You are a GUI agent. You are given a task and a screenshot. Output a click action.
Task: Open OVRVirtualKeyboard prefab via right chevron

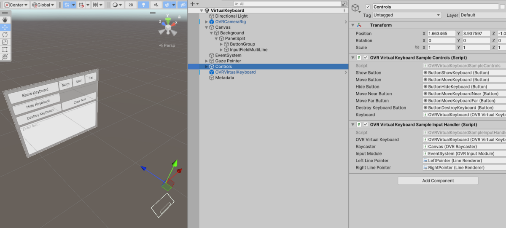pos(346,72)
